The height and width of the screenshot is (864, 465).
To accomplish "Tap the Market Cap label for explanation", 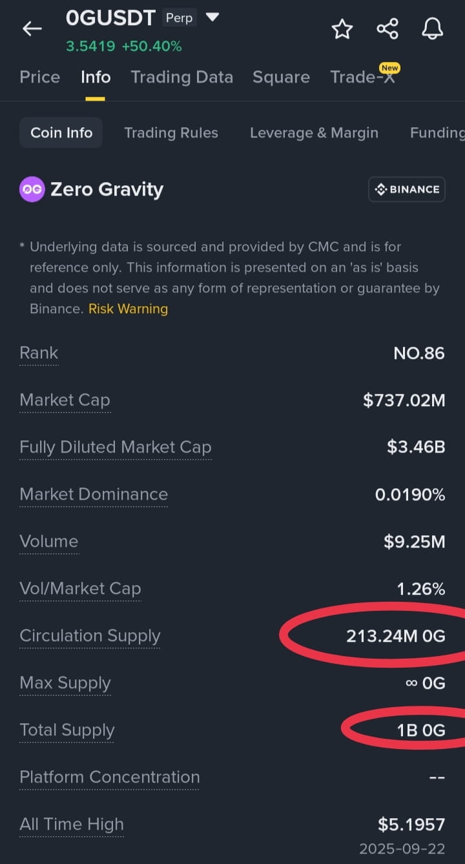I will click(x=65, y=400).
